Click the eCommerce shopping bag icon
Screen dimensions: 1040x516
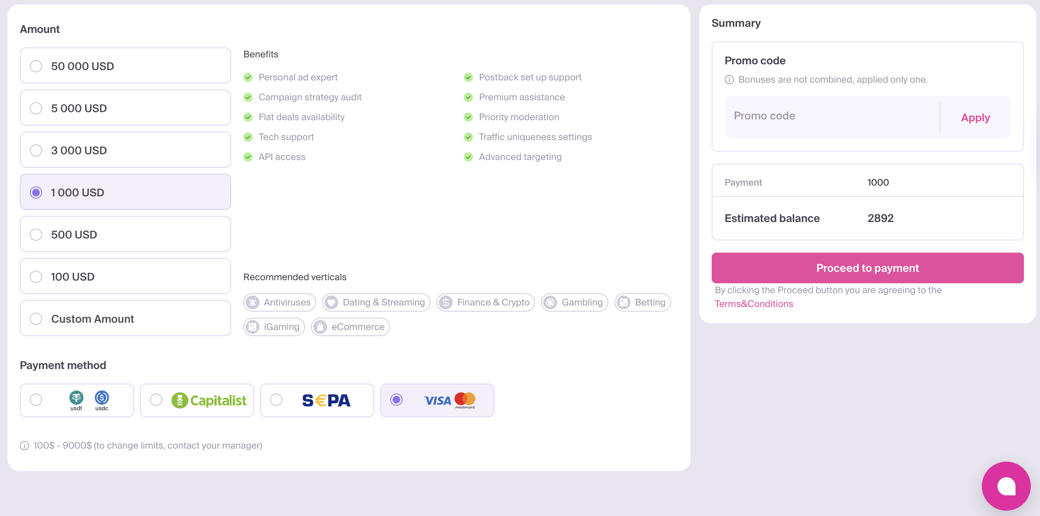point(320,327)
